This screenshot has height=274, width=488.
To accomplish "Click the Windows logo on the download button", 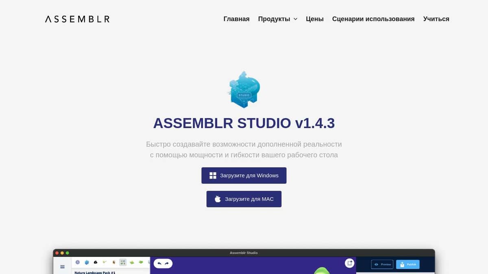I will click(213, 175).
